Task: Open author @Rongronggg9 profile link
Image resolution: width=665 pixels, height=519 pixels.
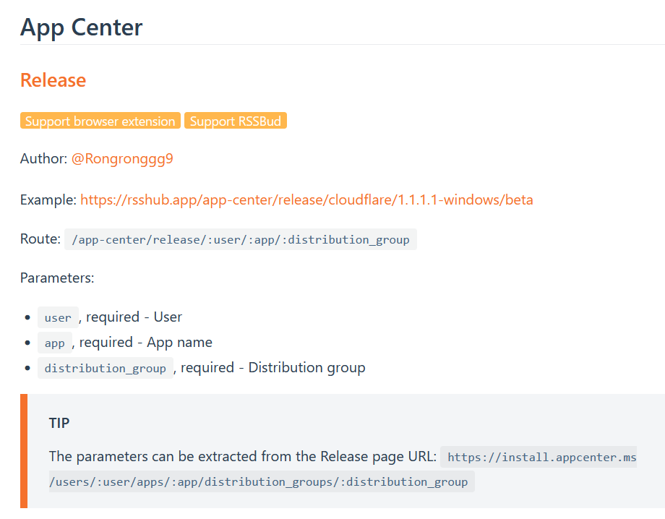Action: click(x=122, y=158)
